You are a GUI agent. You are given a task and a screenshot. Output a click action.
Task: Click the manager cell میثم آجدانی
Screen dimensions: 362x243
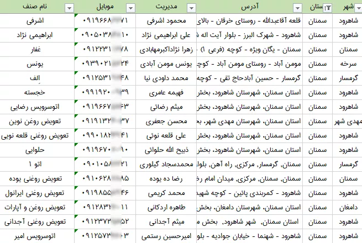click(x=166, y=222)
